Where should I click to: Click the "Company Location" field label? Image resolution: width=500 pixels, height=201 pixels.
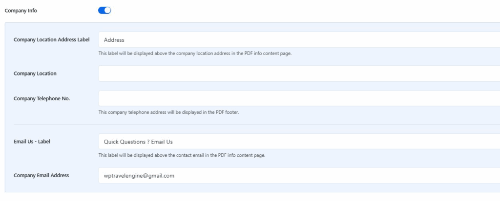[35, 73]
